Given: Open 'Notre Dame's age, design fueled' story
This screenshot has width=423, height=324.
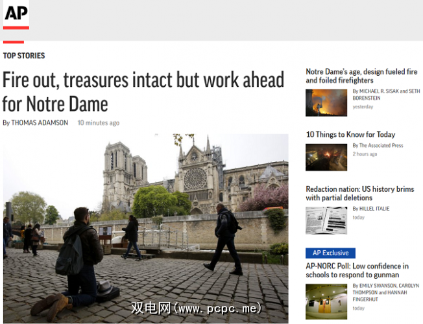Looking at the screenshot, I should pyautogui.click(x=362, y=76).
